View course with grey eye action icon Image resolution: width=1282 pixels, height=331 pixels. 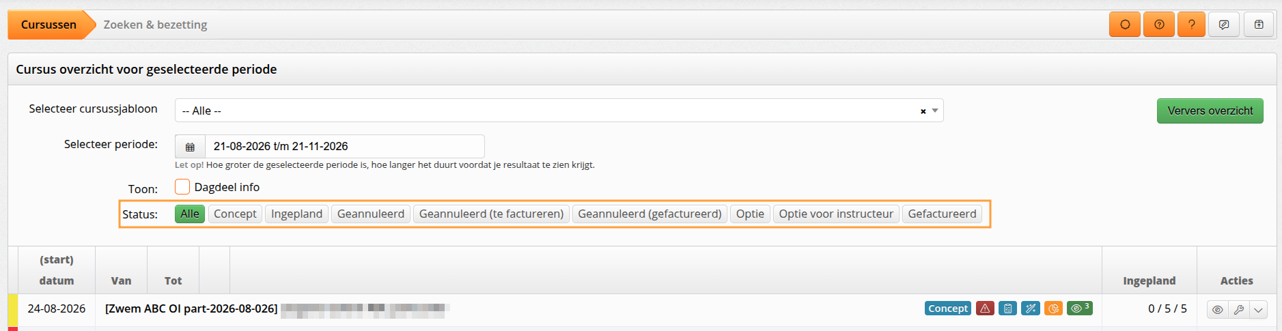click(x=1217, y=310)
